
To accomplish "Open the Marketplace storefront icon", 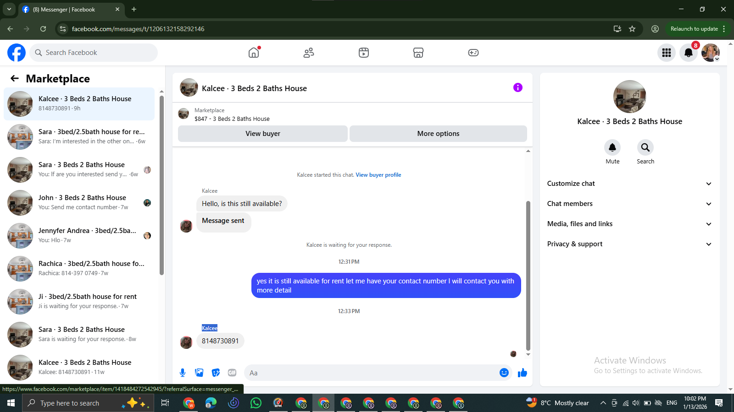I will click(418, 53).
